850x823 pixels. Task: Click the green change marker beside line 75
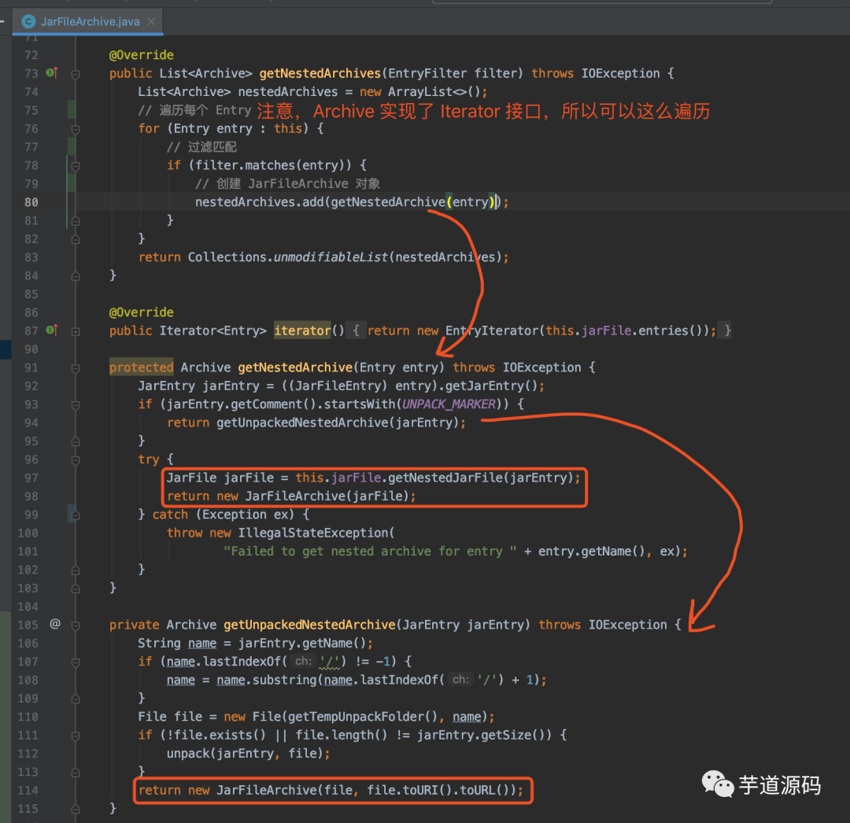click(x=71, y=109)
